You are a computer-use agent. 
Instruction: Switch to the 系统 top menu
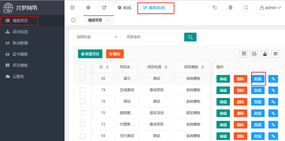click(124, 8)
